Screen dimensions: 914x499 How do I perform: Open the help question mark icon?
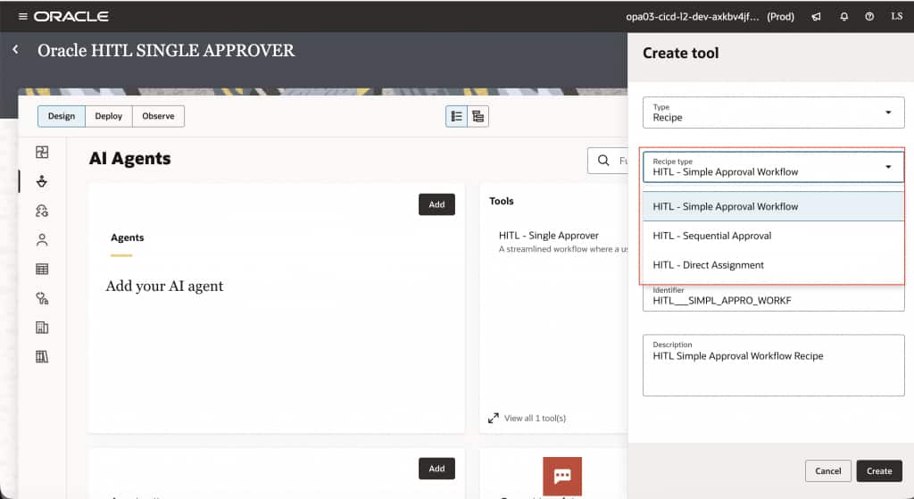(x=869, y=16)
